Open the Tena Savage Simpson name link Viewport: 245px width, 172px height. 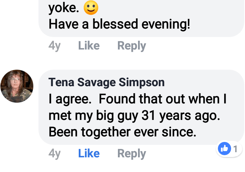(107, 83)
